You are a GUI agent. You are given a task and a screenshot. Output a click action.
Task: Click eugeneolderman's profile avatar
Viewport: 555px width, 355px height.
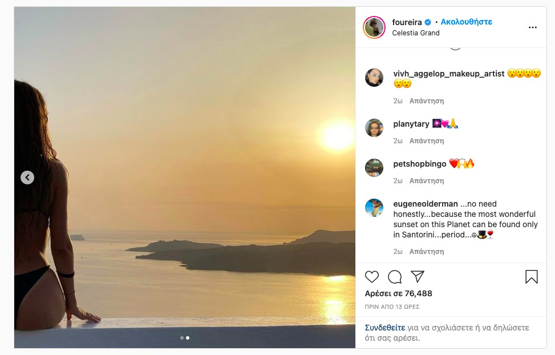point(374,208)
